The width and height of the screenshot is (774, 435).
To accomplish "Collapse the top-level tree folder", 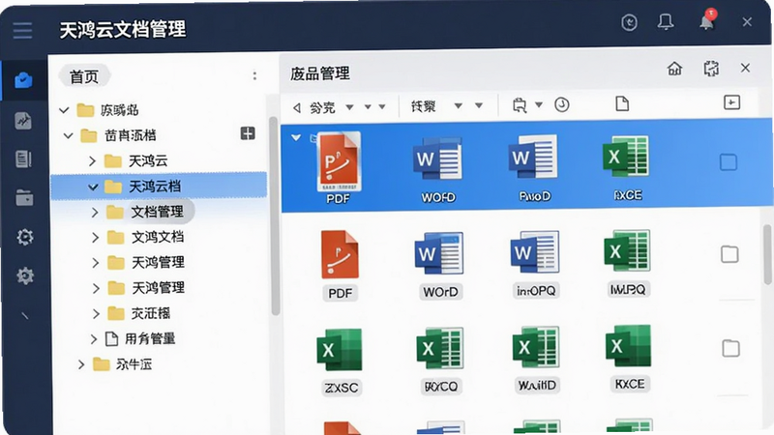I will click(x=64, y=110).
